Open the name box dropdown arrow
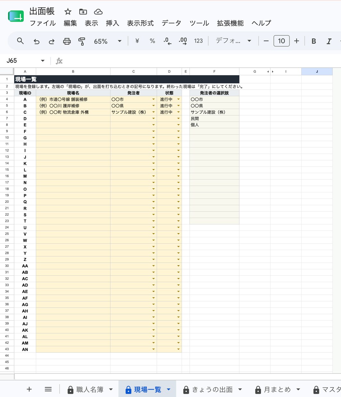This screenshot has width=341, height=397. point(43,61)
